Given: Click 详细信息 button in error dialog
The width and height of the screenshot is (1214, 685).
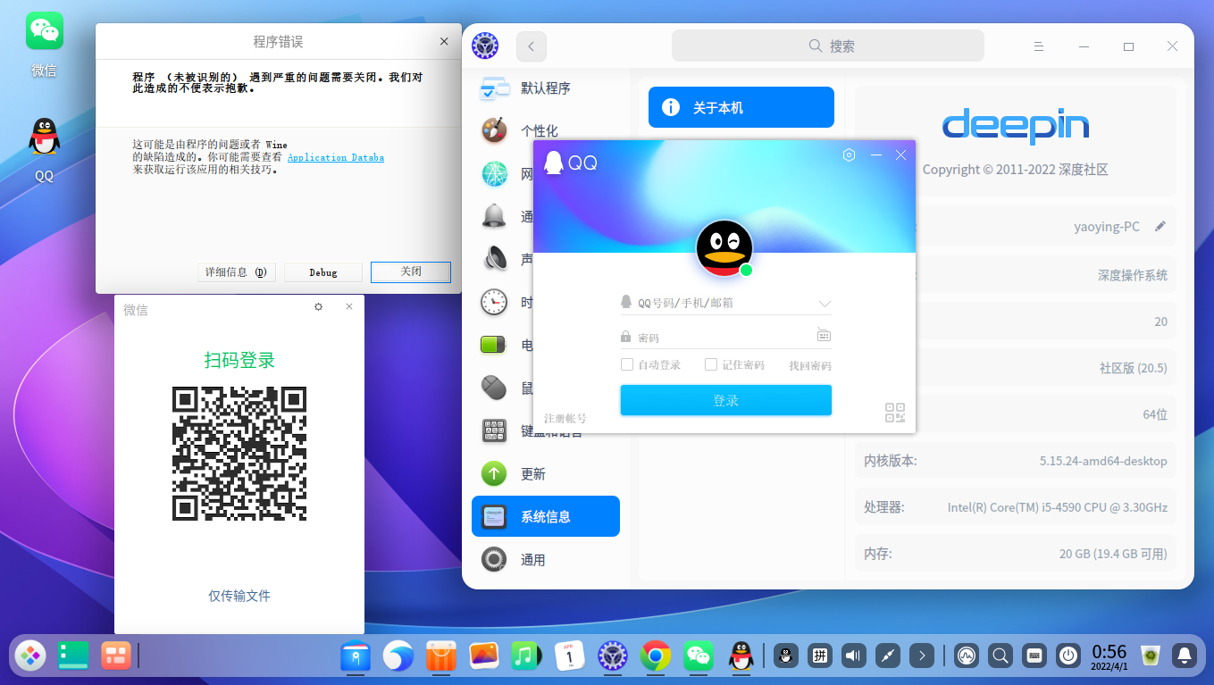Looking at the screenshot, I should [236, 271].
